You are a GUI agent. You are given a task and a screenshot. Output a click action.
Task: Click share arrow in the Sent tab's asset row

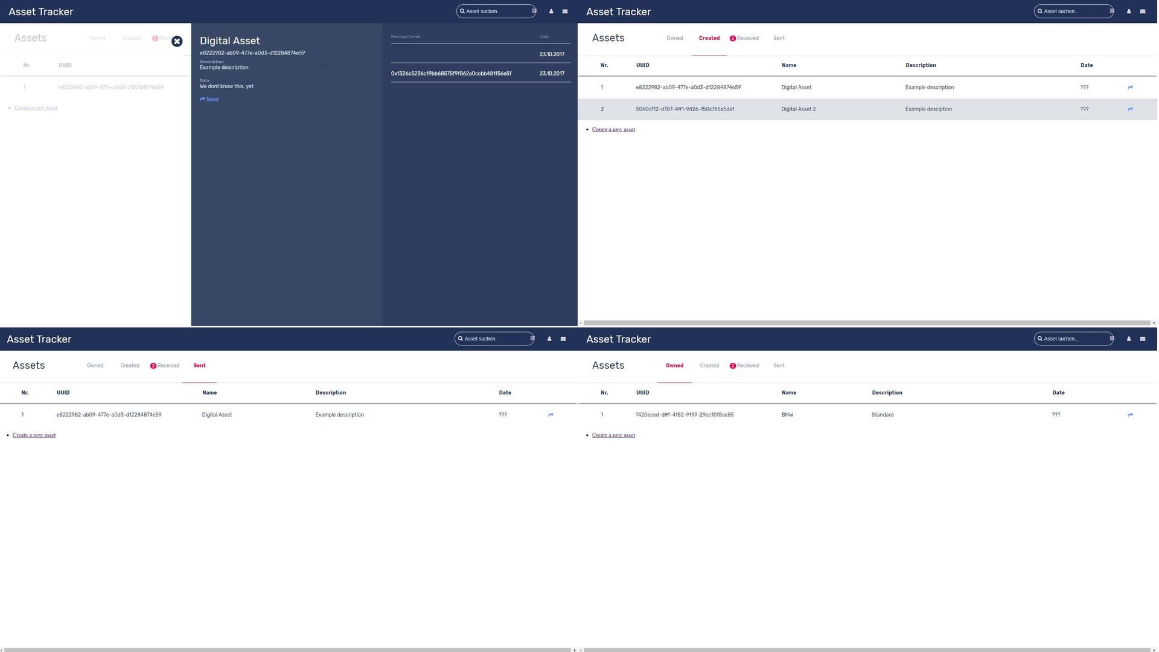coord(551,415)
